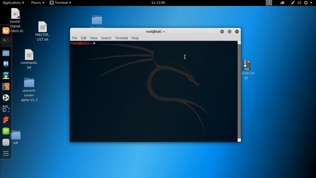Select the folder icon above the terminal window
The width and height of the screenshot is (316, 178).
97,20
